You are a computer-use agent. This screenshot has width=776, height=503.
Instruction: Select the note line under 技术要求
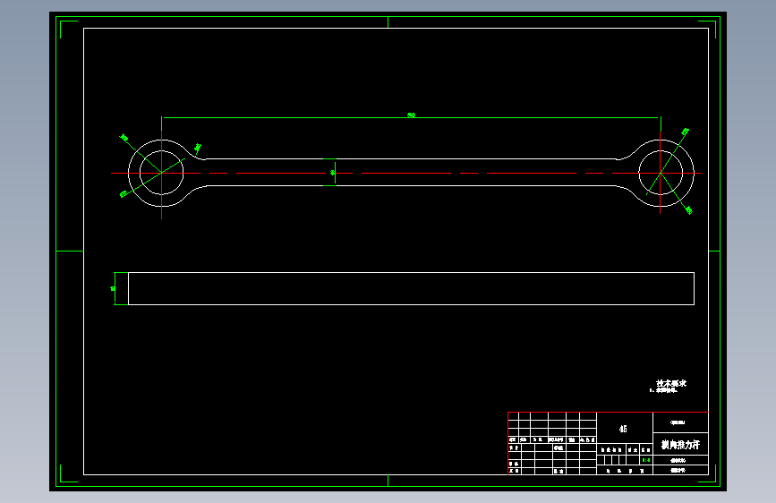(x=663, y=390)
